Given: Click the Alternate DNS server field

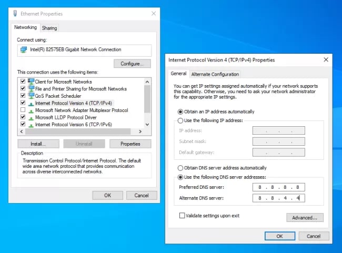Looking at the screenshot, I should pos(279,198).
